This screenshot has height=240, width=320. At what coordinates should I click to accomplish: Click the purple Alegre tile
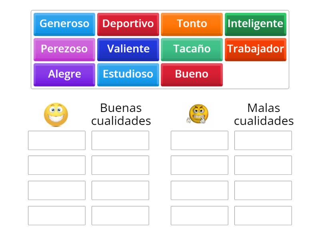64,74
